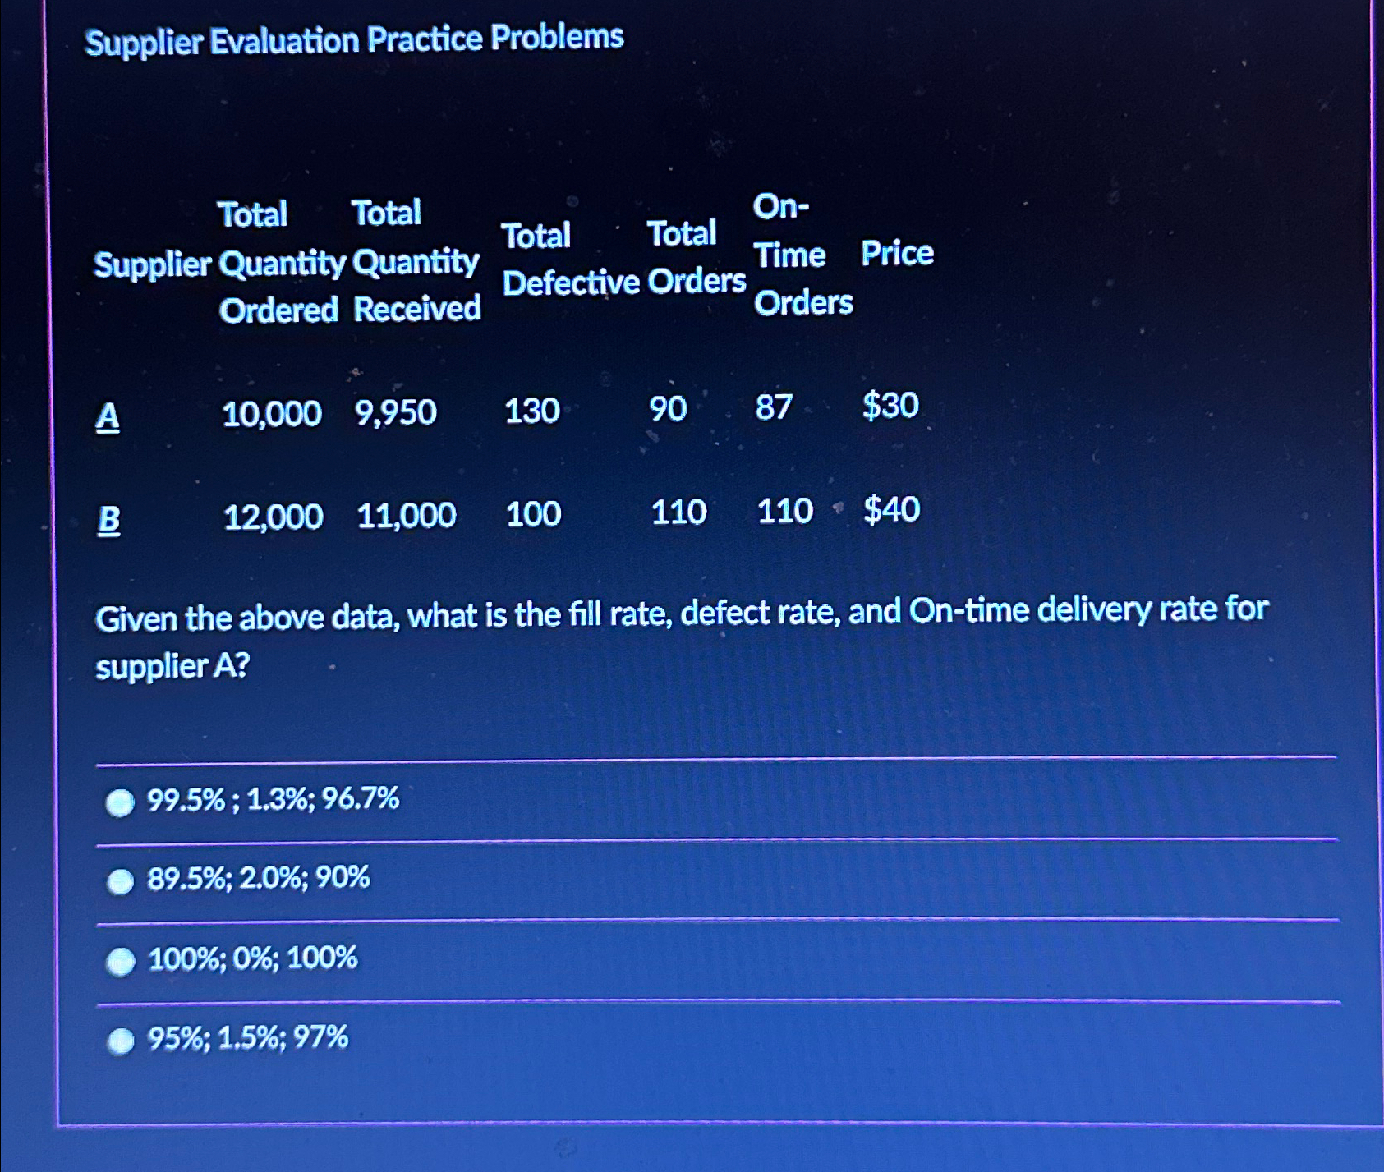Click the Total Quantity Received column header
The width and height of the screenshot is (1384, 1172).
click(417, 261)
